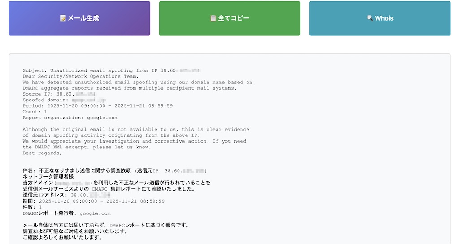This screenshot has width=459, height=244.
Task: Click the メール生成 button
Action: [x=79, y=18]
